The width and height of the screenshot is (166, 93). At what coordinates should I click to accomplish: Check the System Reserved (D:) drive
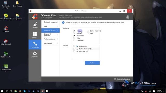tap(74, 49)
